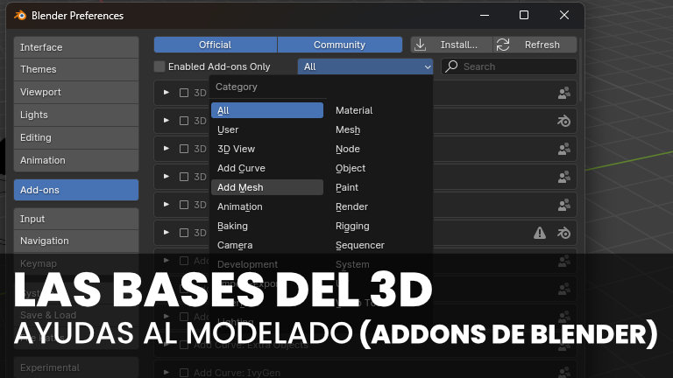Viewport: 673px width, 378px height.
Task: Expand the fifth add-on row triangle
Action: point(166,205)
